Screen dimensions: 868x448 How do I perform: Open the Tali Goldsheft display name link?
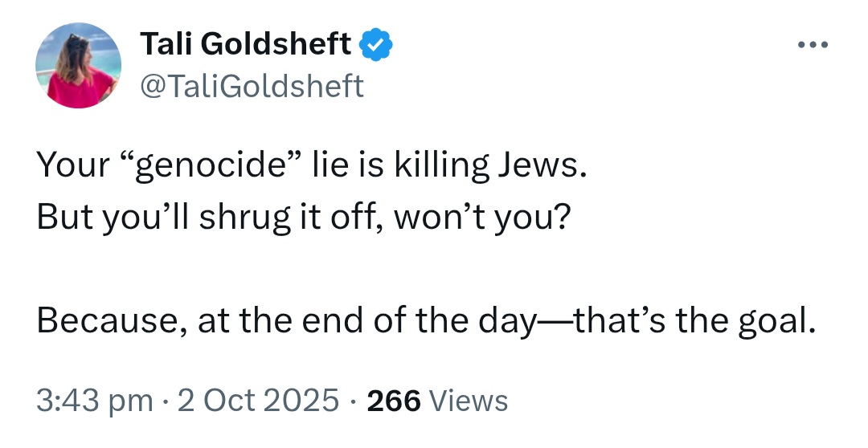tap(245, 43)
